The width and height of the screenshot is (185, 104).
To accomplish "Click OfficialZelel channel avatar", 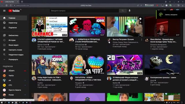I will click(x=71, y=40).
